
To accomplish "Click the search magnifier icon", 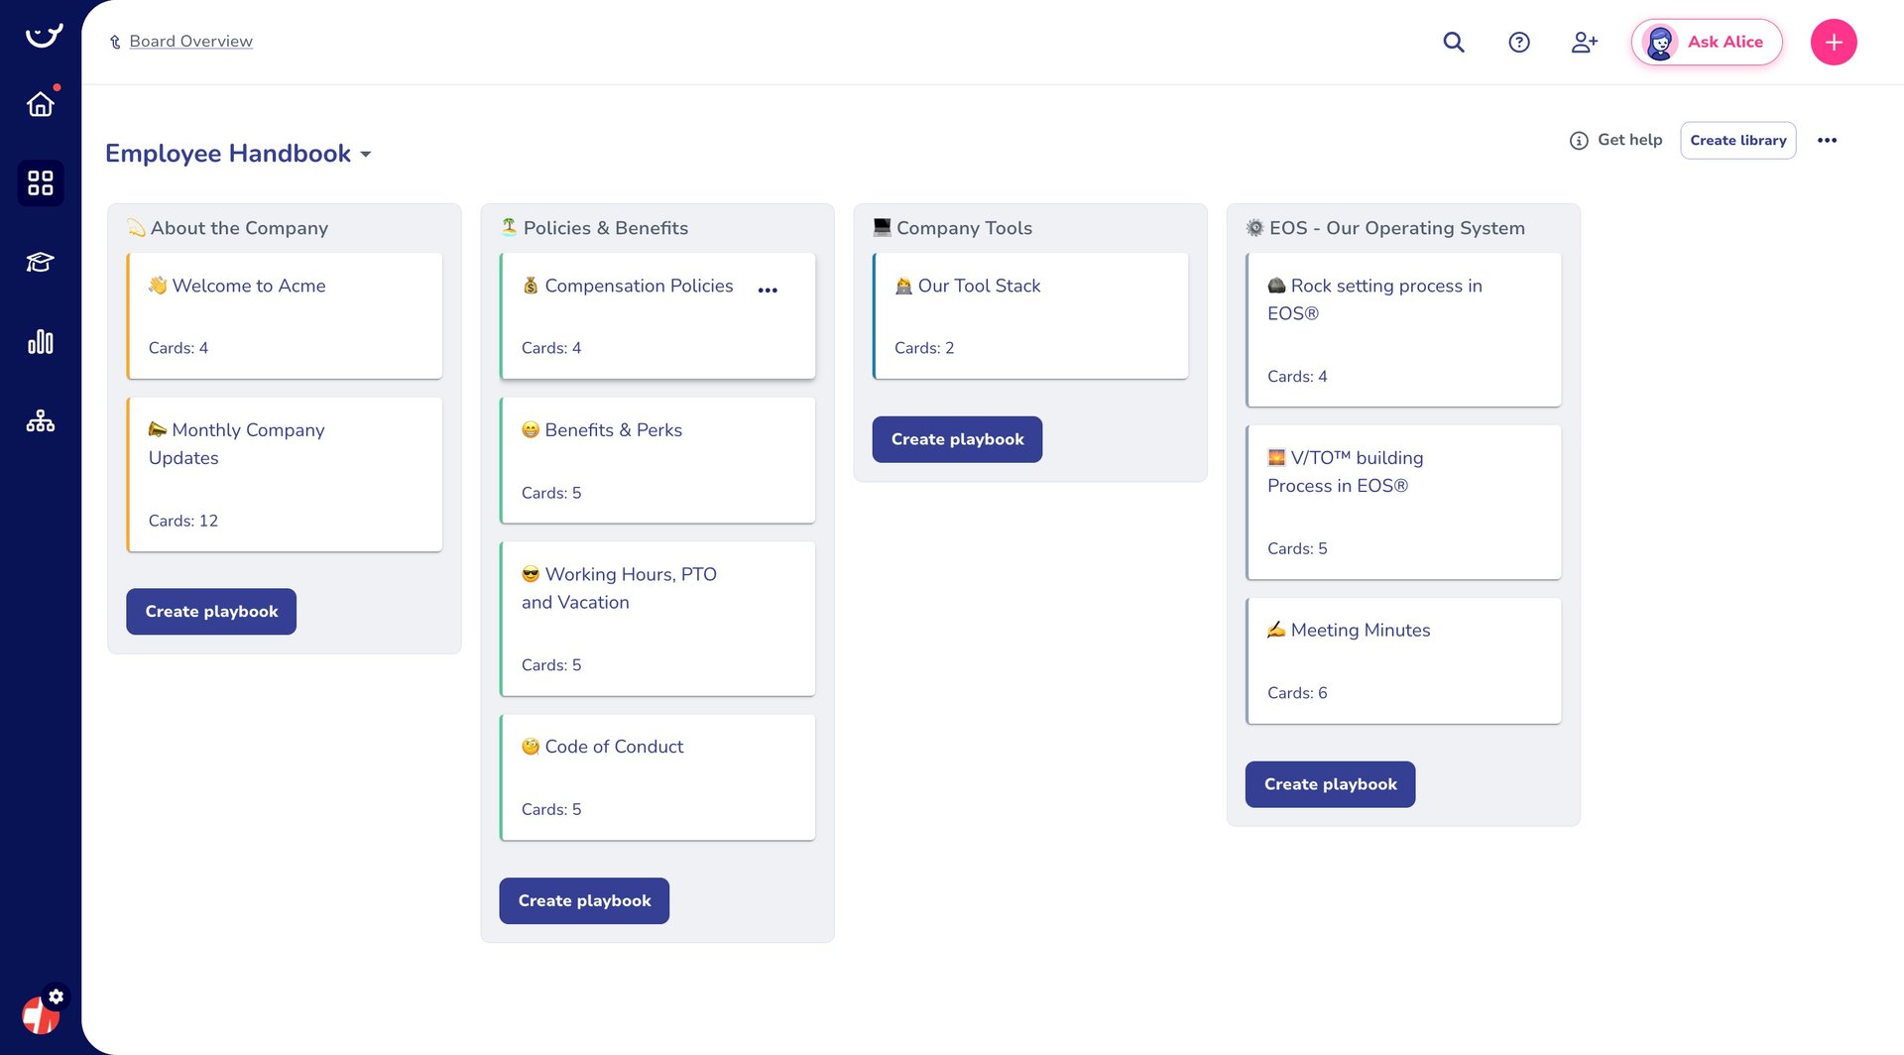I will (x=1454, y=42).
